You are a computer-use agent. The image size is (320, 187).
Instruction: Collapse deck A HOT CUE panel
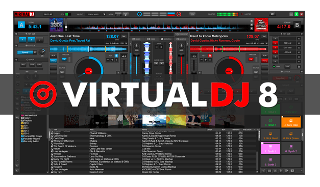[16, 34]
